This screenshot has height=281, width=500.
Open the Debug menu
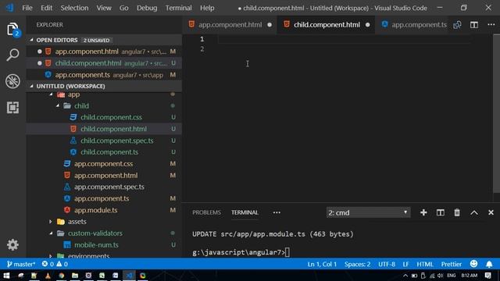(x=147, y=8)
